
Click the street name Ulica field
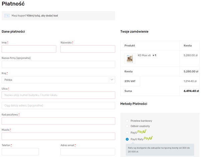[x=58, y=95]
